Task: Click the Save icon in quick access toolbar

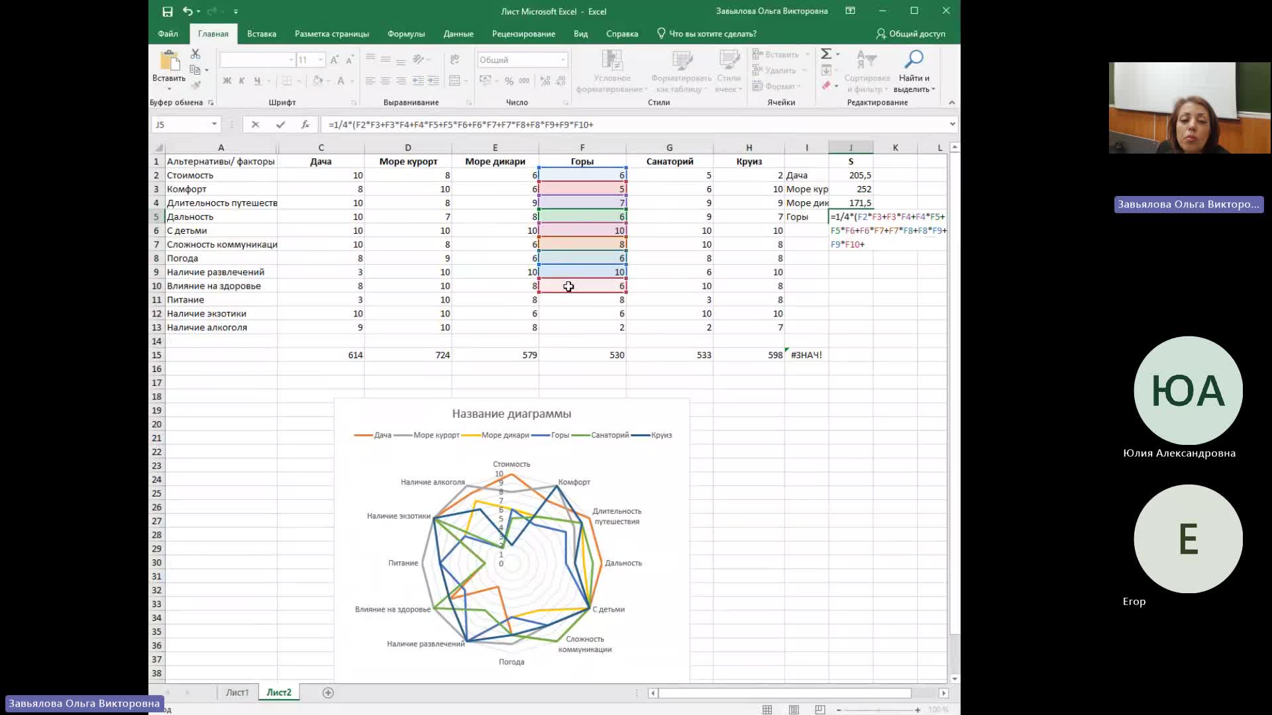Action: click(x=168, y=11)
